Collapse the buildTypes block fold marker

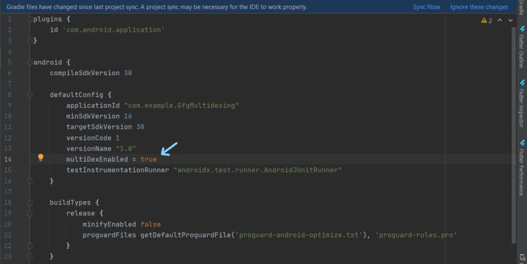(x=29, y=202)
